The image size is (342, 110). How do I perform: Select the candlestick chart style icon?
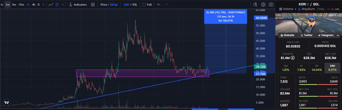click(57, 5)
